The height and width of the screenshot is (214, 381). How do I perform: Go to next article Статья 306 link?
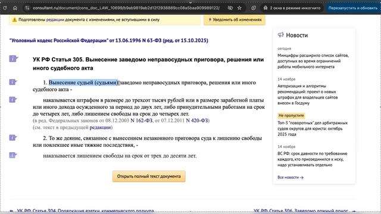(301, 211)
